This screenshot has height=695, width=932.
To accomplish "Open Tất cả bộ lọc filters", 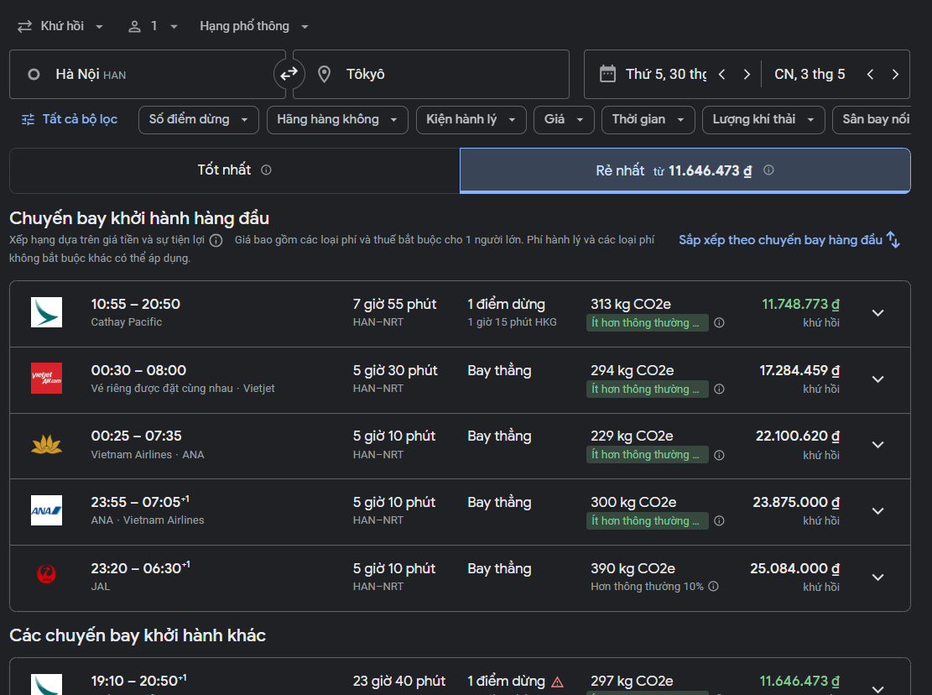I will (70, 119).
